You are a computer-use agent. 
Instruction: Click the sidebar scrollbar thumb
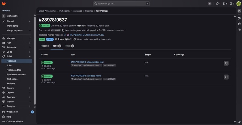pyautogui.click(x=35, y=61)
